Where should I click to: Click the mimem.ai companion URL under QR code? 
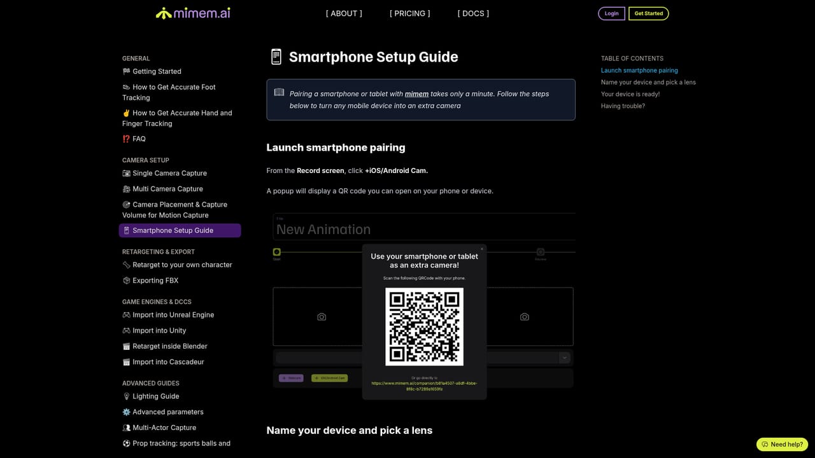[x=424, y=385]
